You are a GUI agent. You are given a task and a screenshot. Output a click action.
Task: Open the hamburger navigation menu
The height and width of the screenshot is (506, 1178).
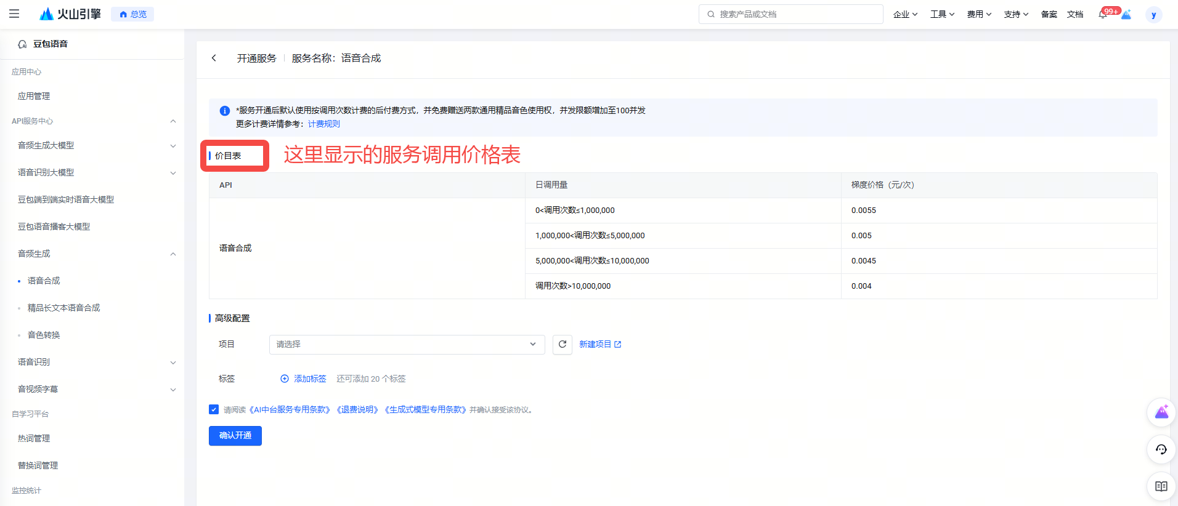(14, 14)
